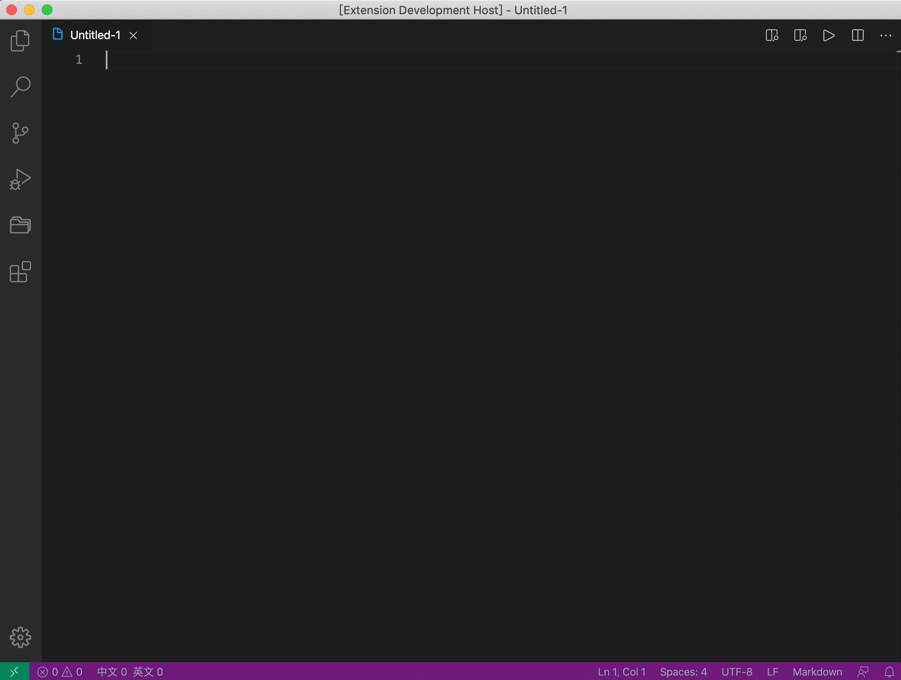Open the Search view

pyautogui.click(x=20, y=87)
